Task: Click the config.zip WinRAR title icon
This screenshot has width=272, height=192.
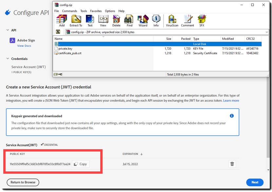Action: (x=57, y=5)
